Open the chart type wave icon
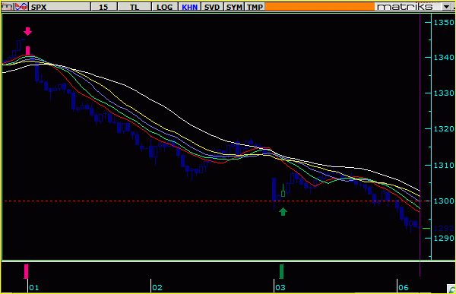The height and width of the screenshot is (294, 456). tap(21, 7)
